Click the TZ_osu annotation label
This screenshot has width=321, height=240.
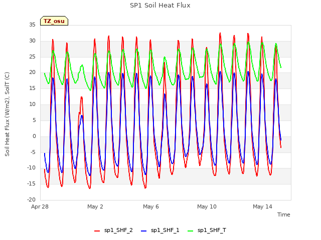tap(54, 21)
